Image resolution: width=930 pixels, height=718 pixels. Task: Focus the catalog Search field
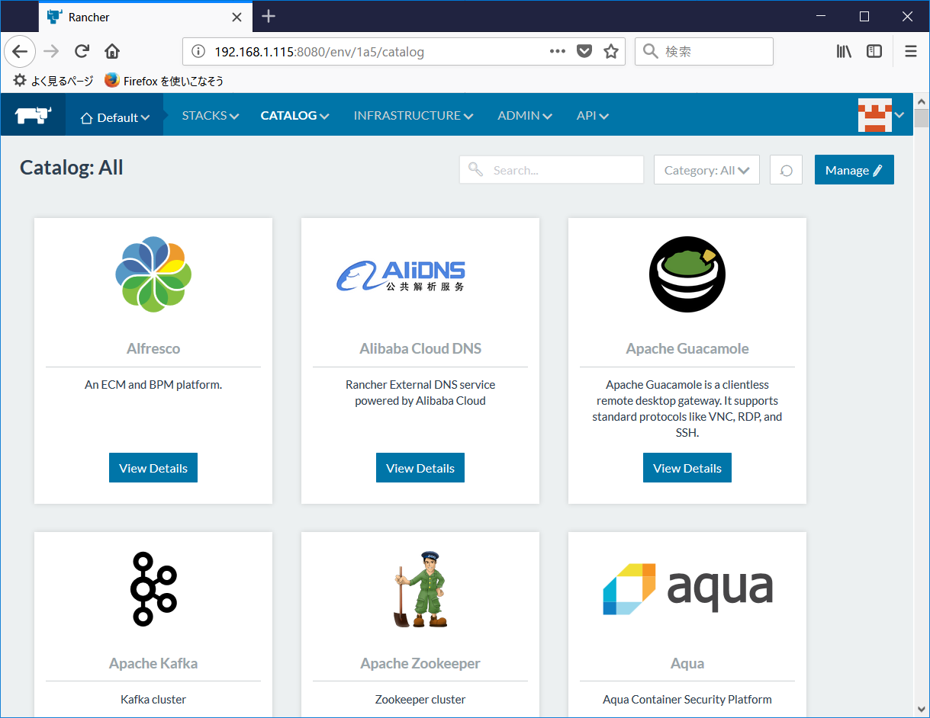(x=552, y=170)
